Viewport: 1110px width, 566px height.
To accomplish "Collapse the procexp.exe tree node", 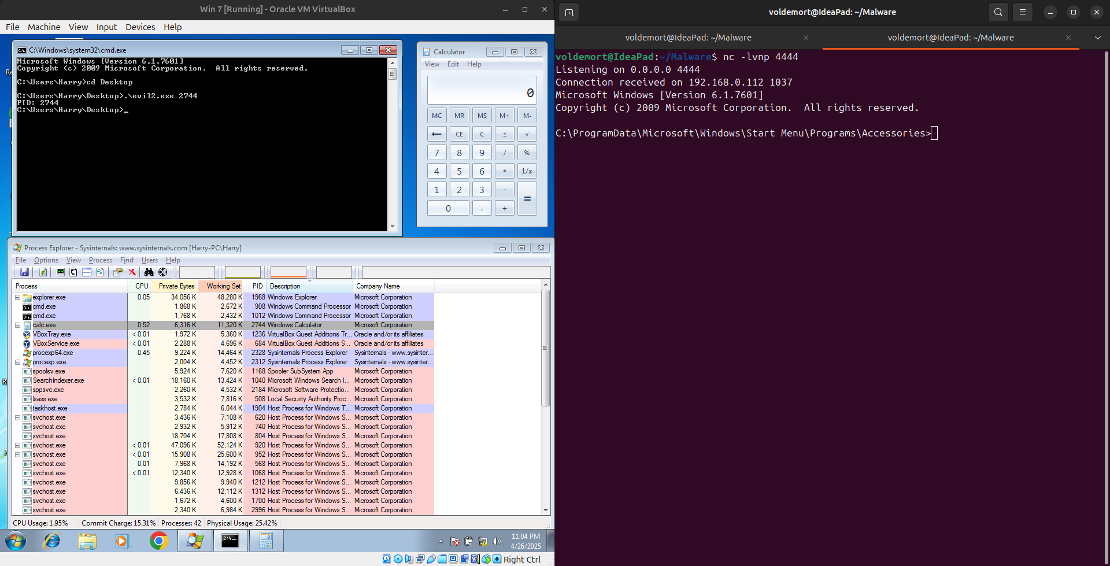I will coord(17,362).
